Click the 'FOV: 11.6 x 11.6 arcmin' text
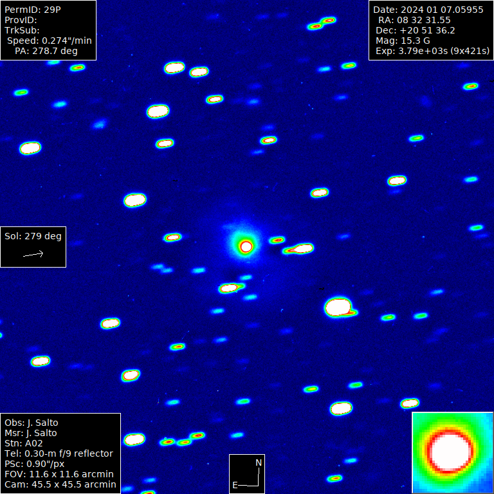This screenshot has width=494, height=494. tap(59, 474)
